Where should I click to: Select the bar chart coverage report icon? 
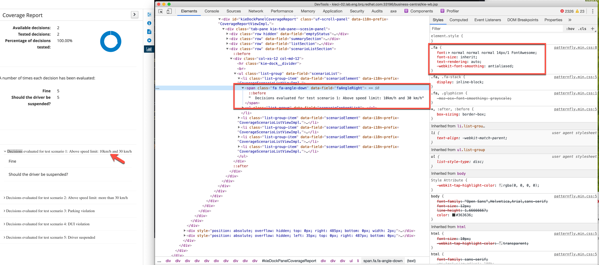[149, 49]
